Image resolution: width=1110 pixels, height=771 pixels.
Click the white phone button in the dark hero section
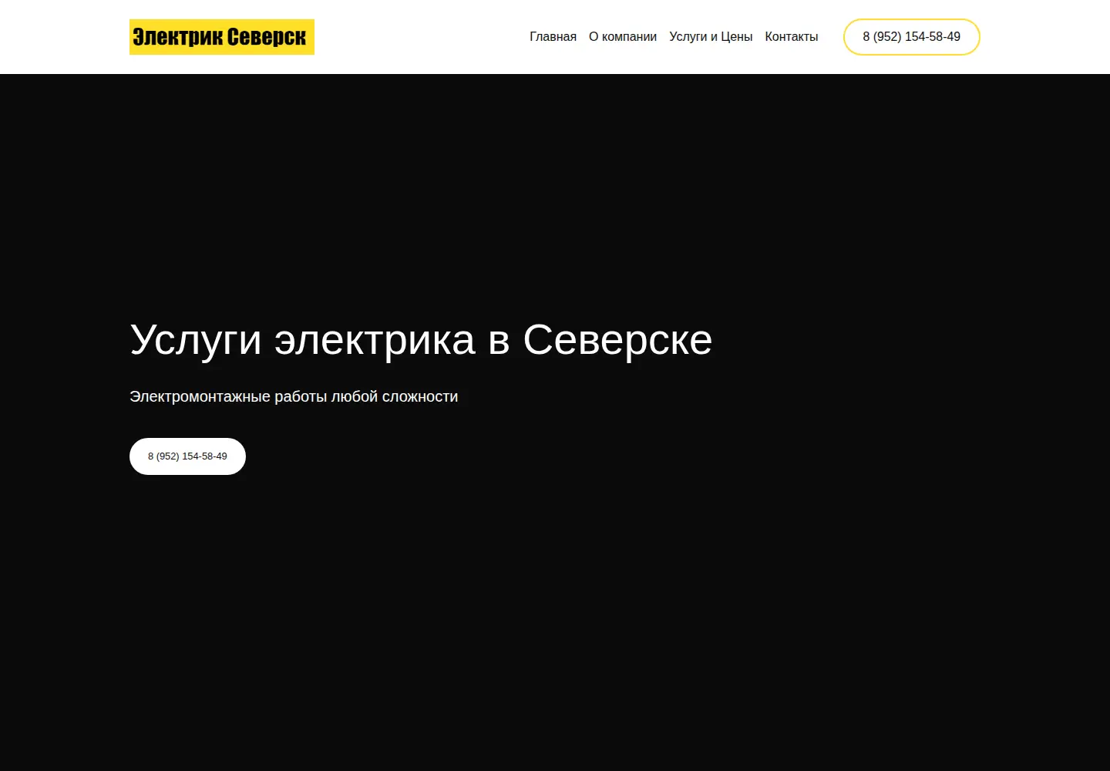tap(187, 456)
